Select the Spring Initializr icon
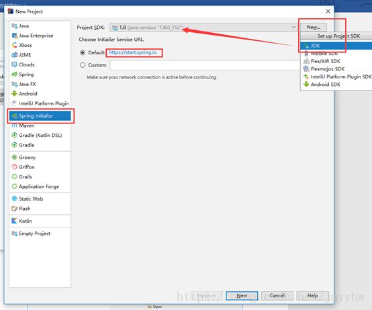This screenshot has height=310, width=372. tap(15, 116)
